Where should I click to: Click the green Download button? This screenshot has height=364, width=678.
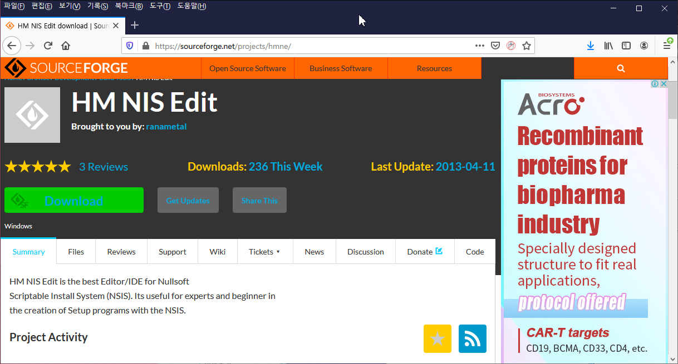[74, 200]
